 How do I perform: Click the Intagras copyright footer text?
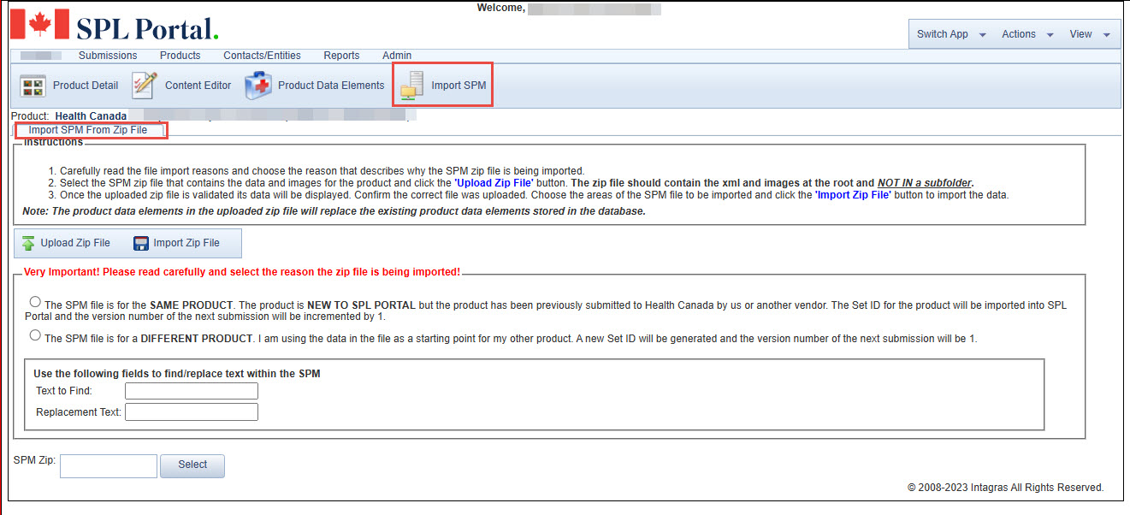[1005, 488]
